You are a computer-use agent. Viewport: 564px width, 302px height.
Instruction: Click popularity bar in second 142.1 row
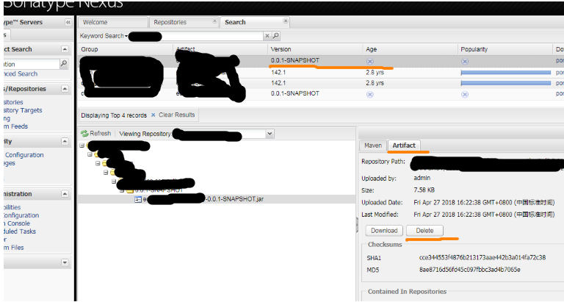point(506,83)
